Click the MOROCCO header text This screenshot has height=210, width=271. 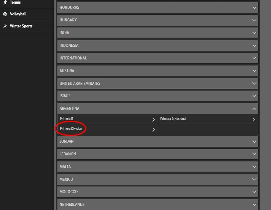69,192
